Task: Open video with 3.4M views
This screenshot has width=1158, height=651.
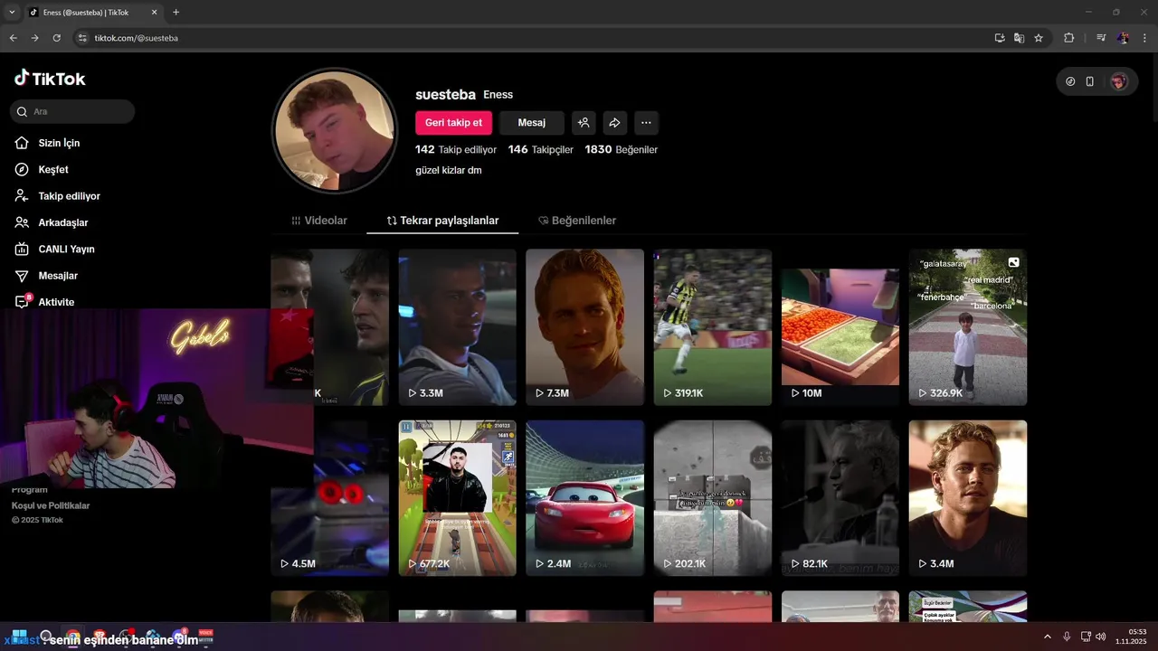Action: 968,498
